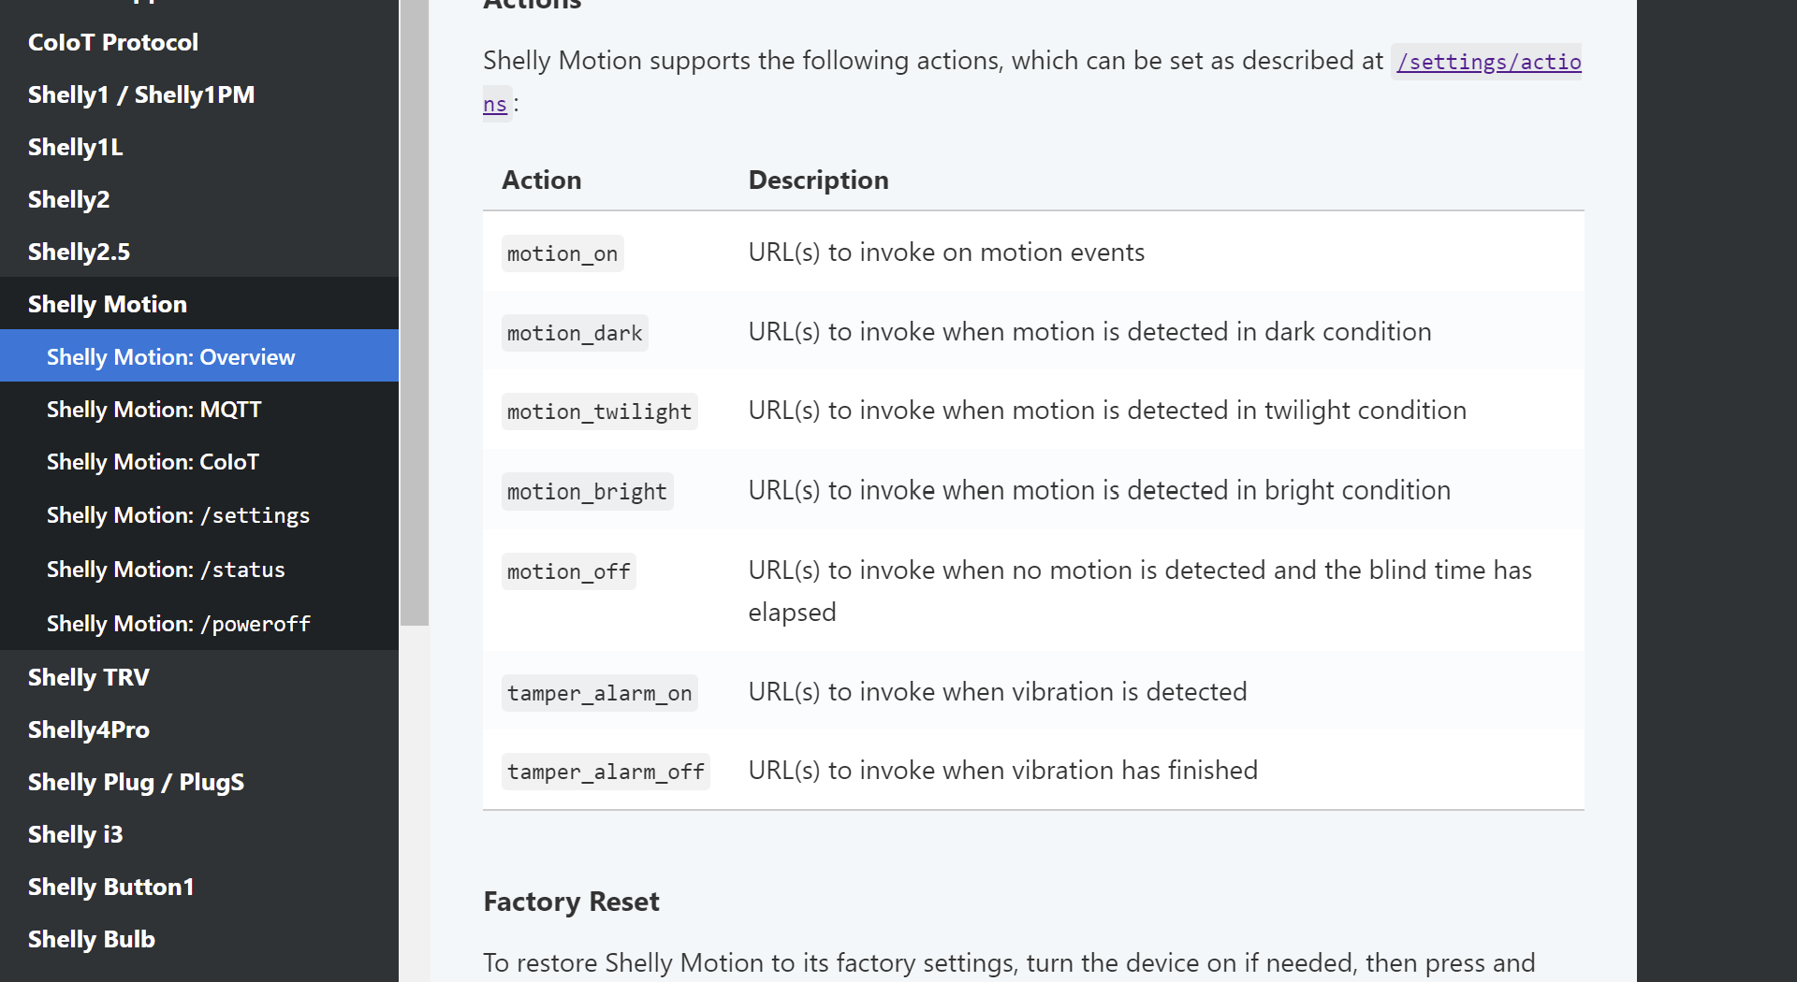The width and height of the screenshot is (1797, 982).
Task: Click the sidebar vertical scrollbar thumb
Action: (414, 309)
